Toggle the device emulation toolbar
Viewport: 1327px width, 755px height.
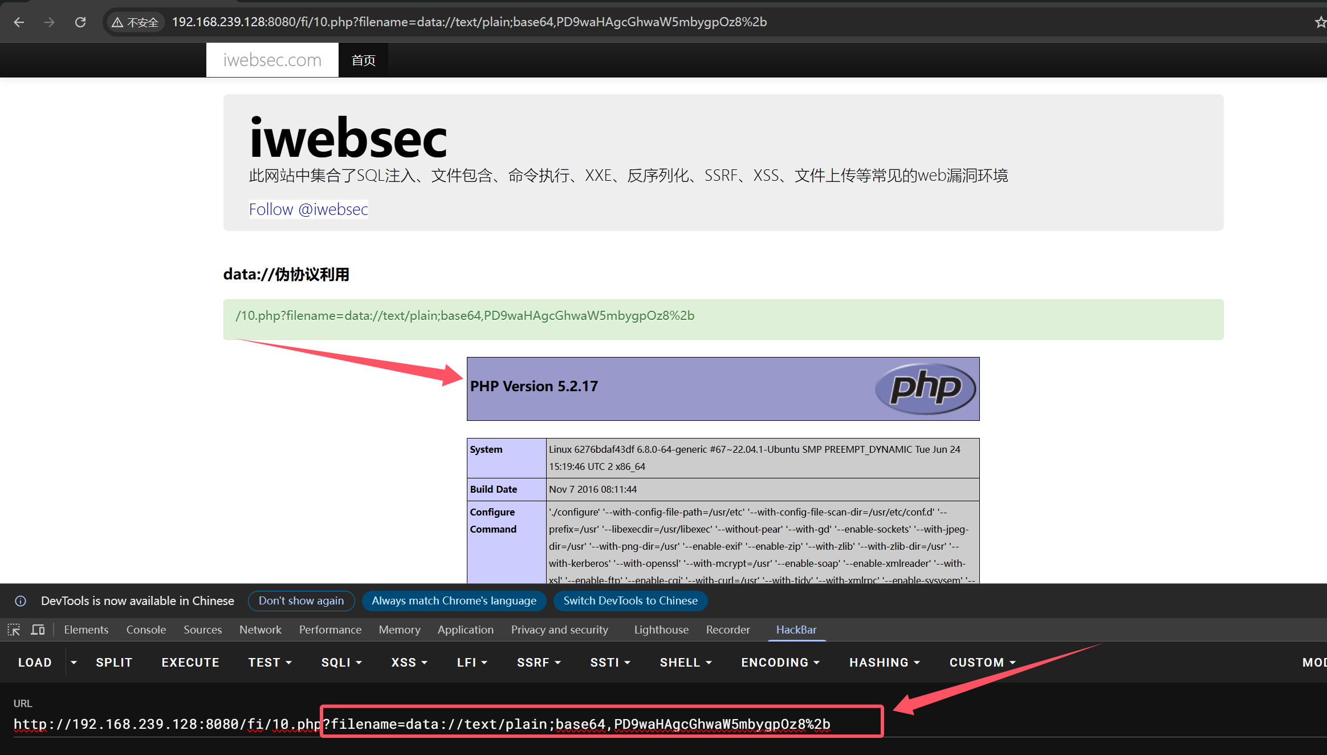[x=38, y=629]
